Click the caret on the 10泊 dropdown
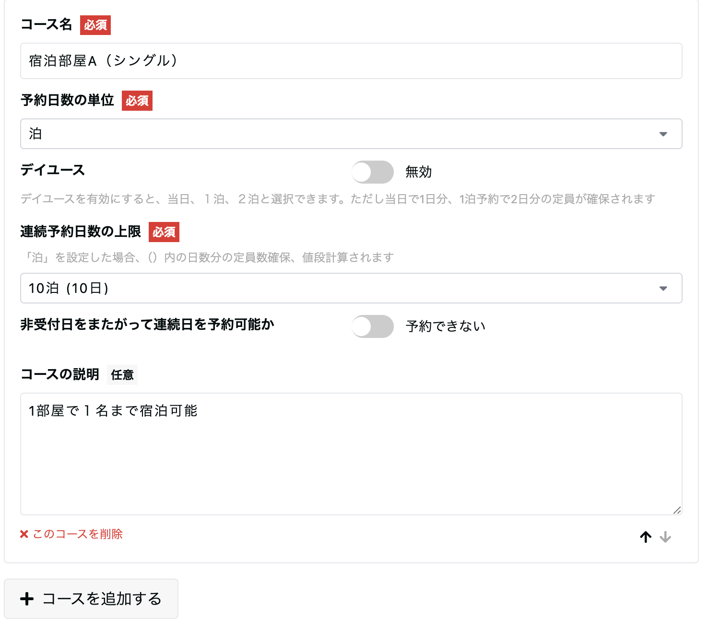This screenshot has width=708, height=628. [x=663, y=288]
